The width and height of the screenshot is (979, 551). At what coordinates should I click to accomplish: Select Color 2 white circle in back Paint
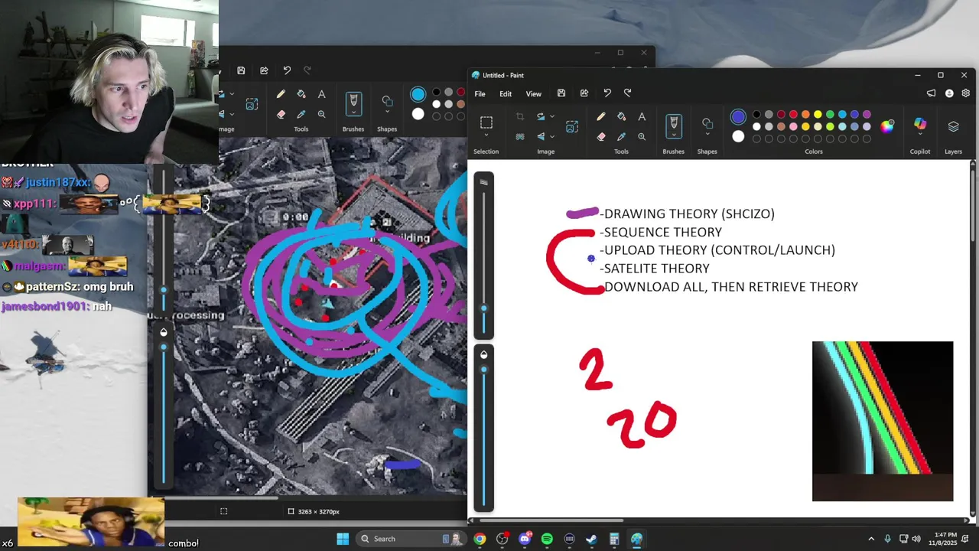tap(418, 114)
